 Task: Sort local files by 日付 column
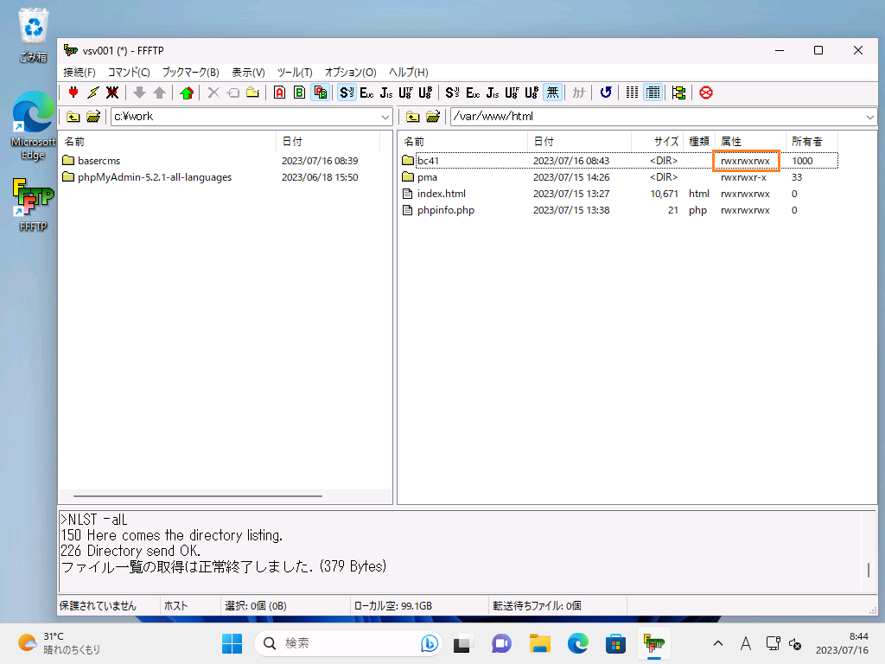pos(292,141)
